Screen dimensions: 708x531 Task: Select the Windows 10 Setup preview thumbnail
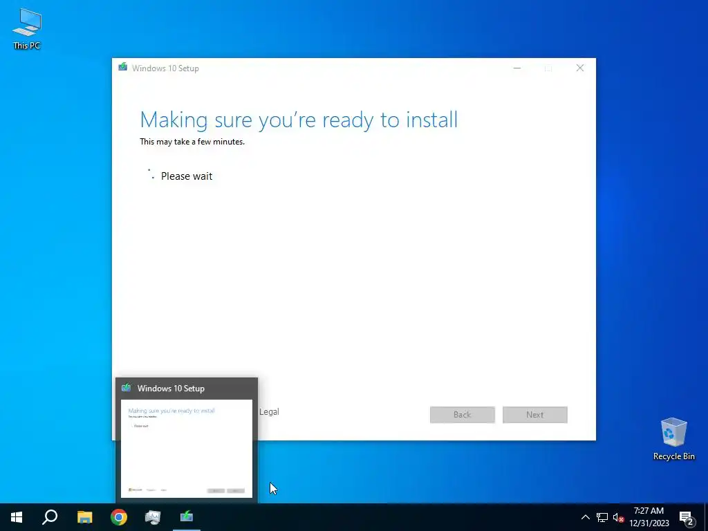pyautogui.click(x=187, y=449)
